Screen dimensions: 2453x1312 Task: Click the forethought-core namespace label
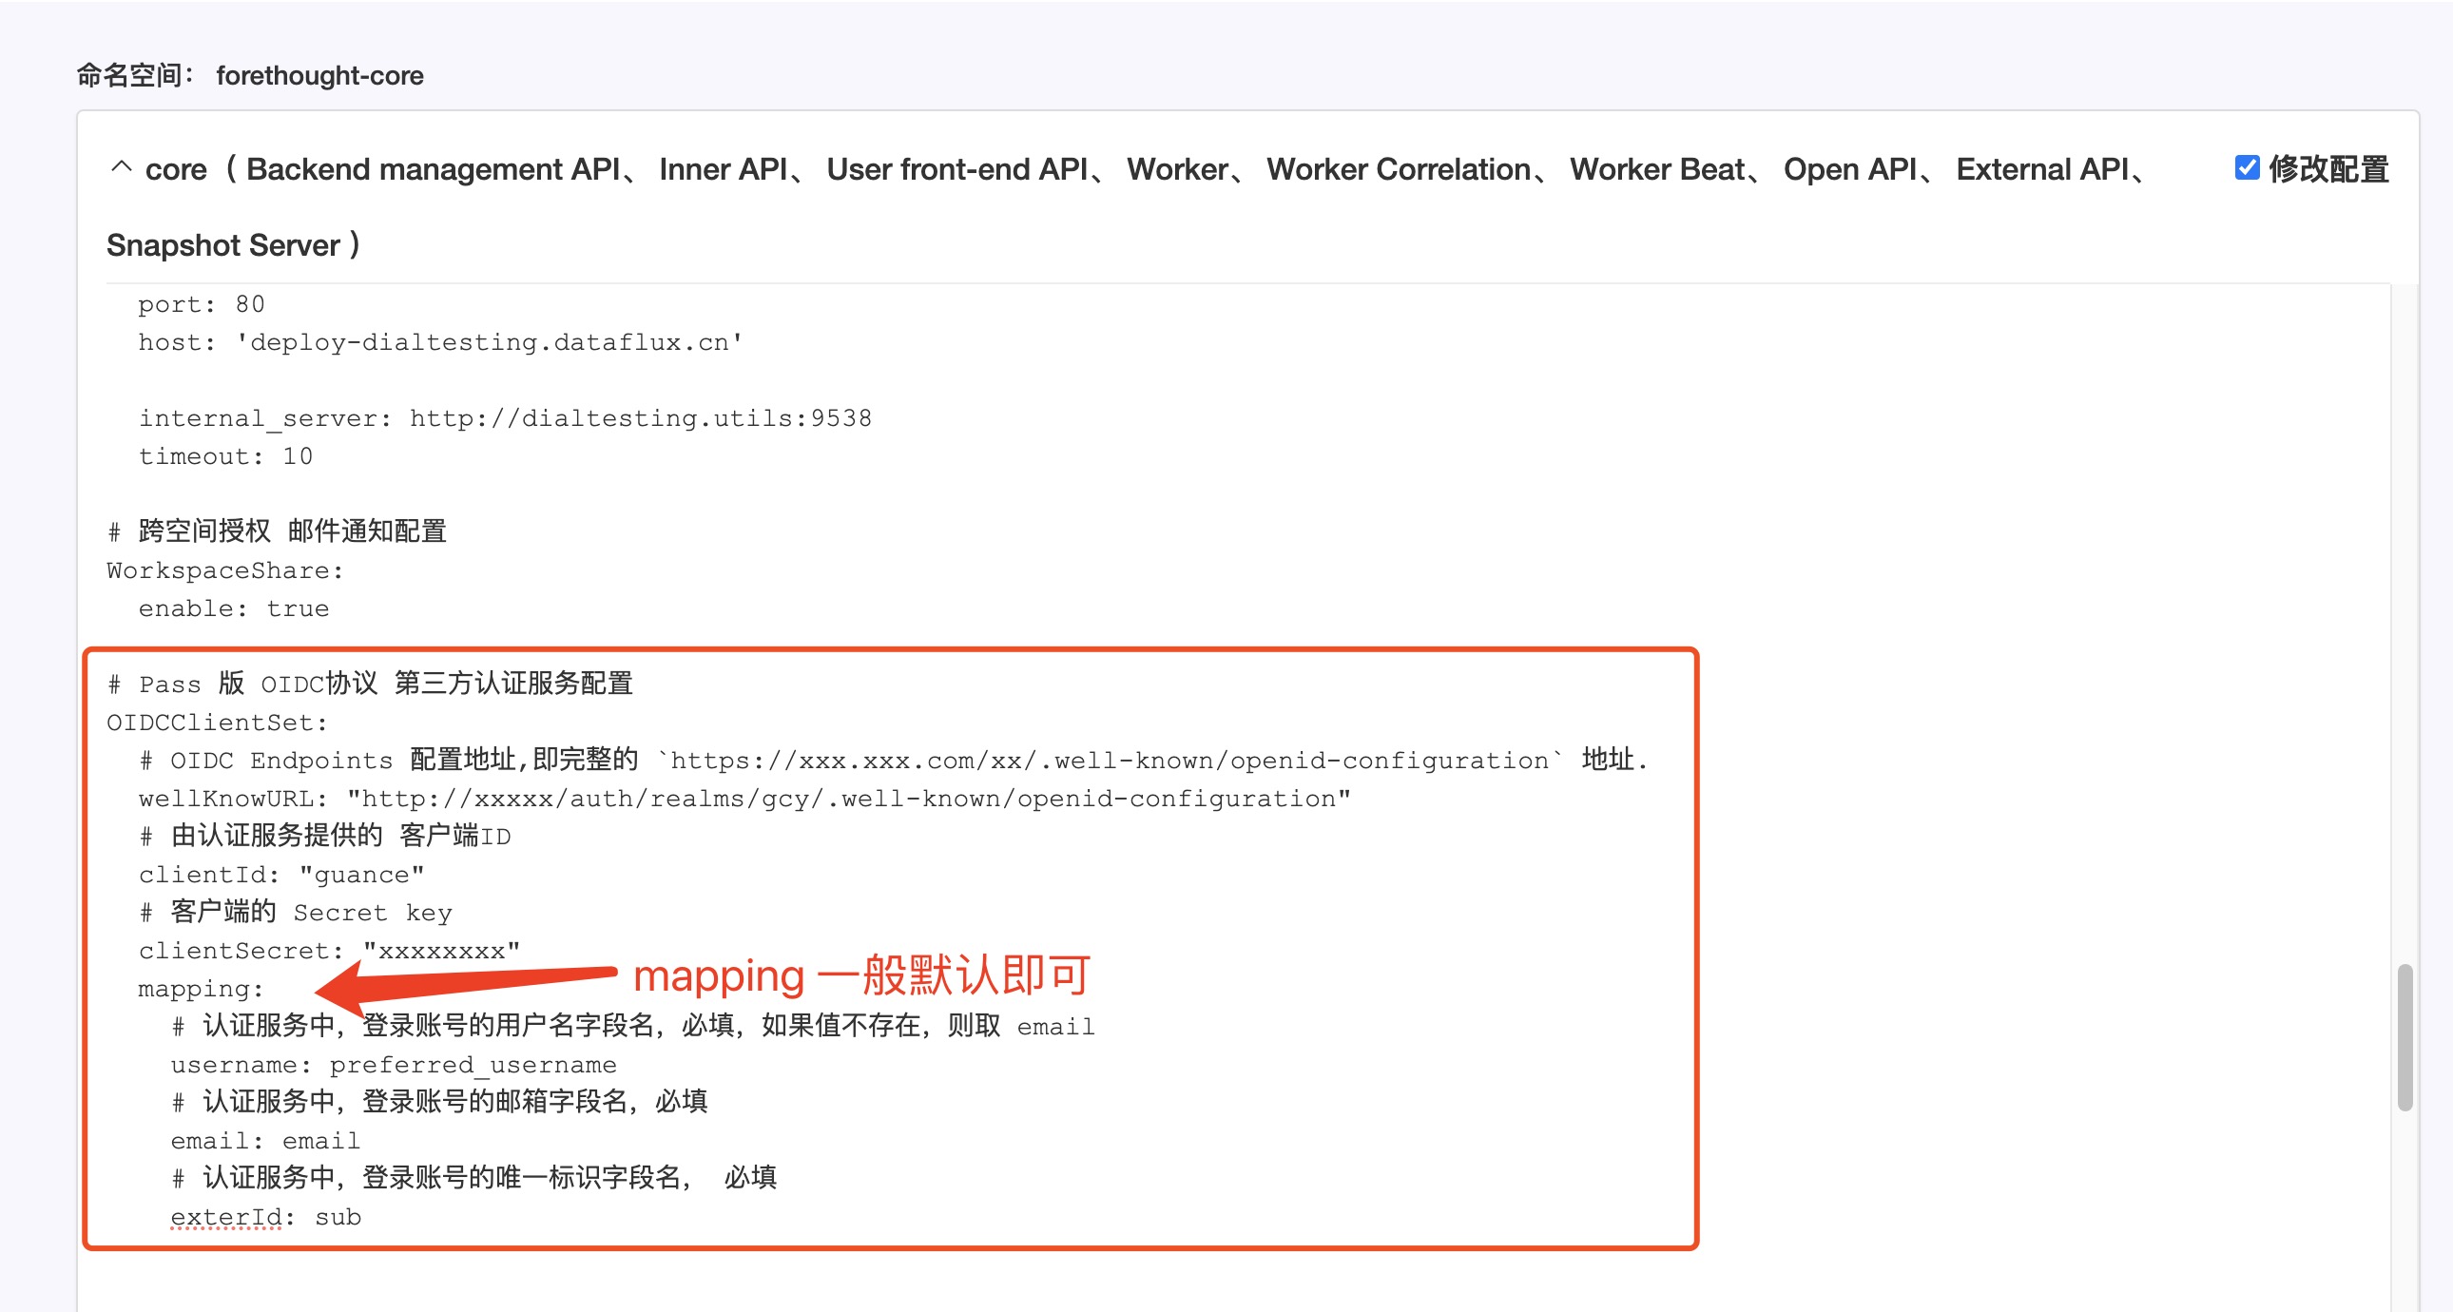click(320, 75)
